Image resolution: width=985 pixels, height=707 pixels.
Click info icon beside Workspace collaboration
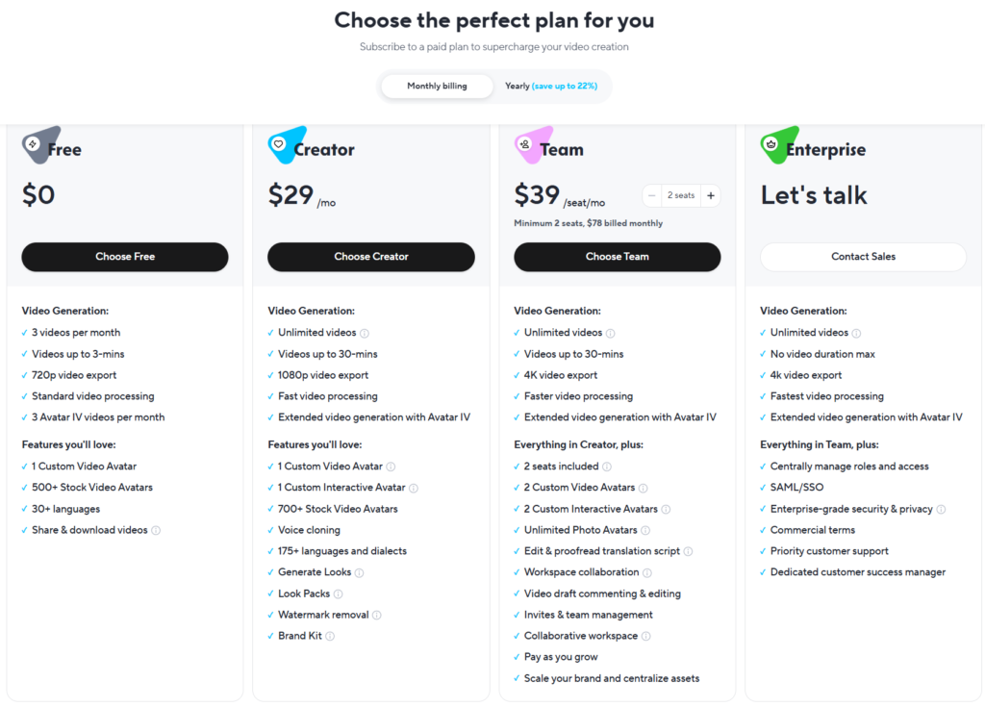(x=647, y=572)
